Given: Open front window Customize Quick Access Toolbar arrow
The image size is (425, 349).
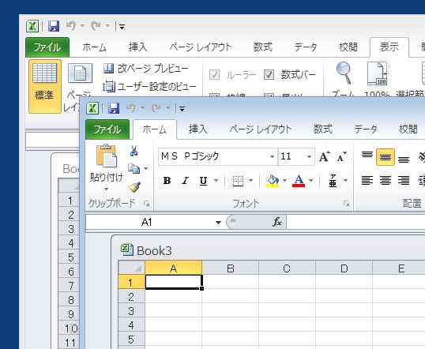Looking at the screenshot, I should pos(182,109).
